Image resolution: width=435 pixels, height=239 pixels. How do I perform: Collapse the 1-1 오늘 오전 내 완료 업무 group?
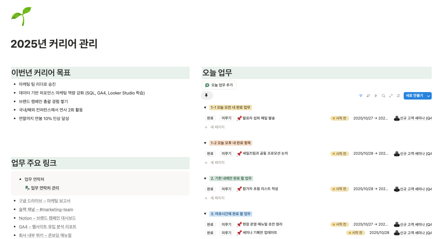tap(205, 108)
